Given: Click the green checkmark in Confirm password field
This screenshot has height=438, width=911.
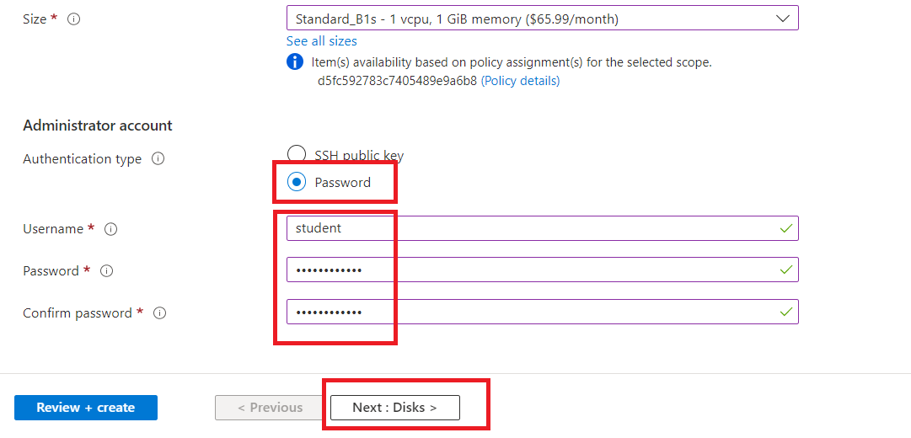Looking at the screenshot, I should tap(785, 312).
